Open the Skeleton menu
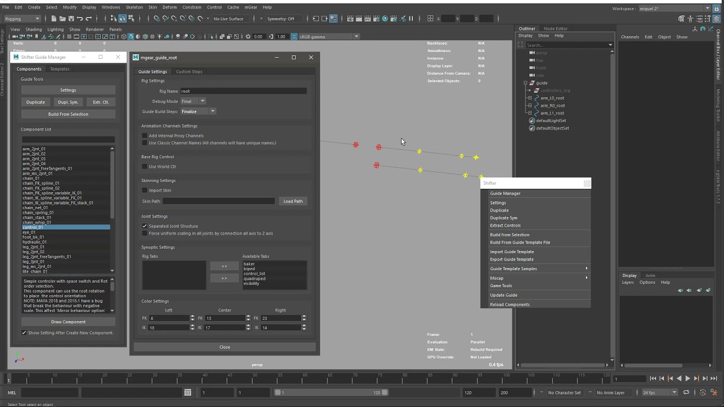724x407 pixels. click(x=134, y=7)
